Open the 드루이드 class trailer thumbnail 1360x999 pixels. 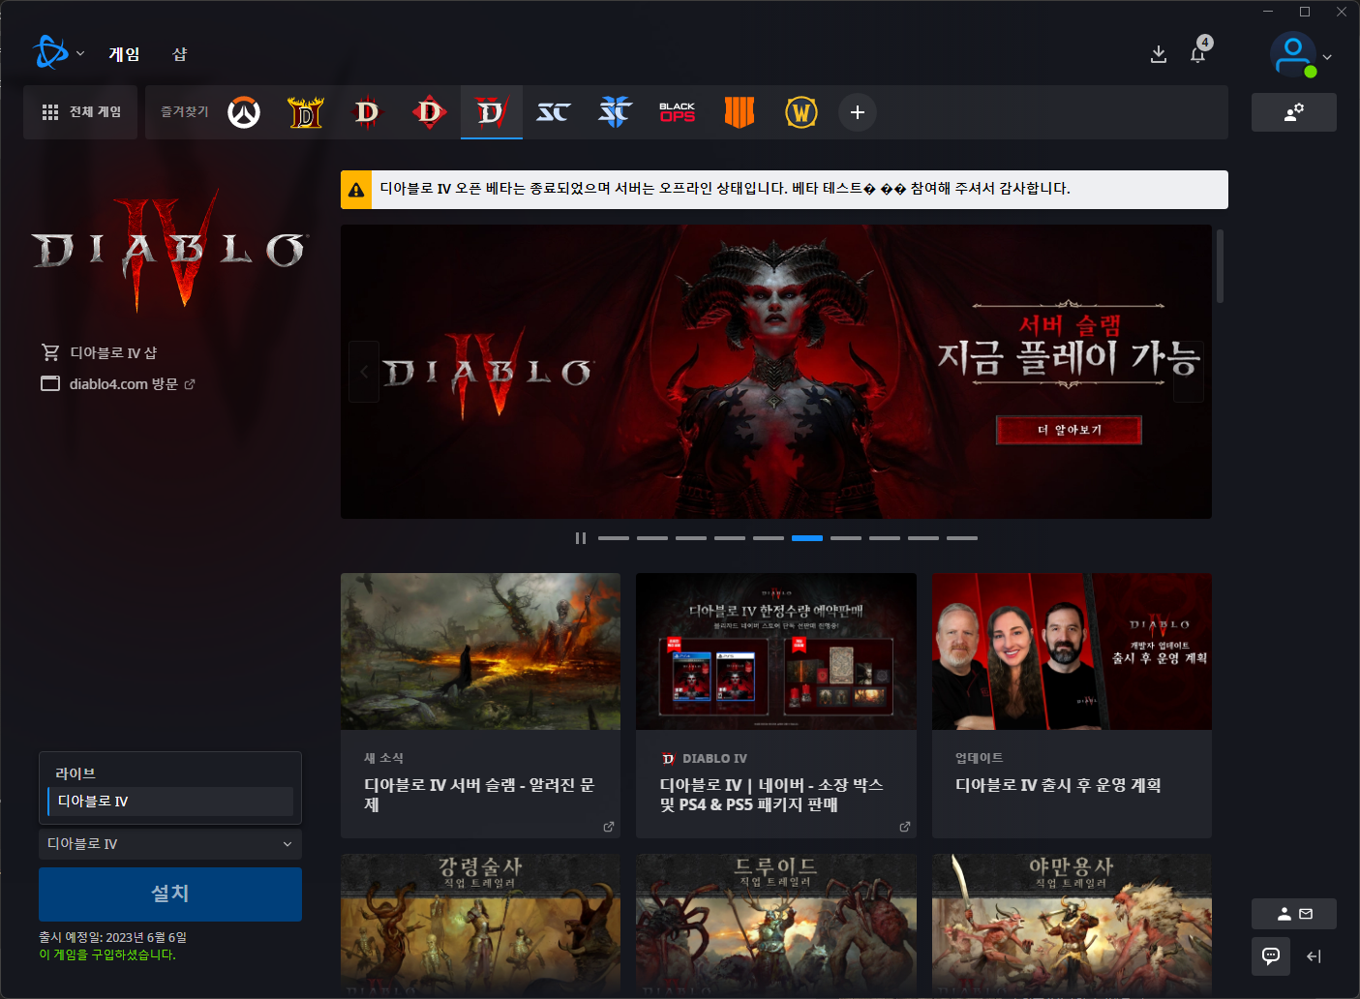776,924
